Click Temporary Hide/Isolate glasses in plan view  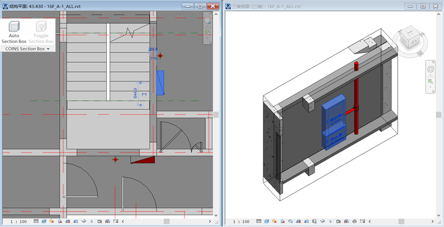coord(84,221)
